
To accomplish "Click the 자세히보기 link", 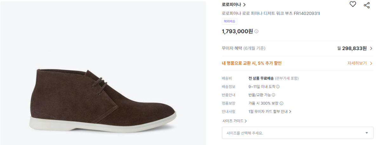I will pos(360,63).
